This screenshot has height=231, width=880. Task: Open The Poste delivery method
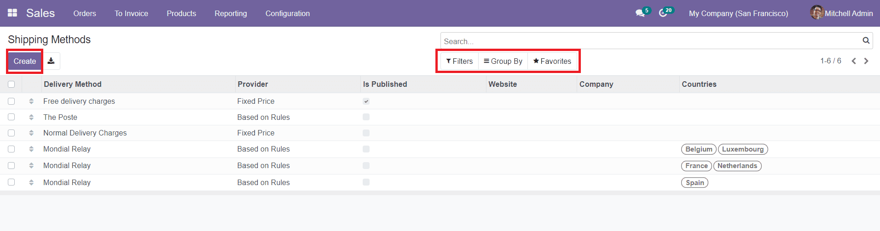pyautogui.click(x=60, y=117)
